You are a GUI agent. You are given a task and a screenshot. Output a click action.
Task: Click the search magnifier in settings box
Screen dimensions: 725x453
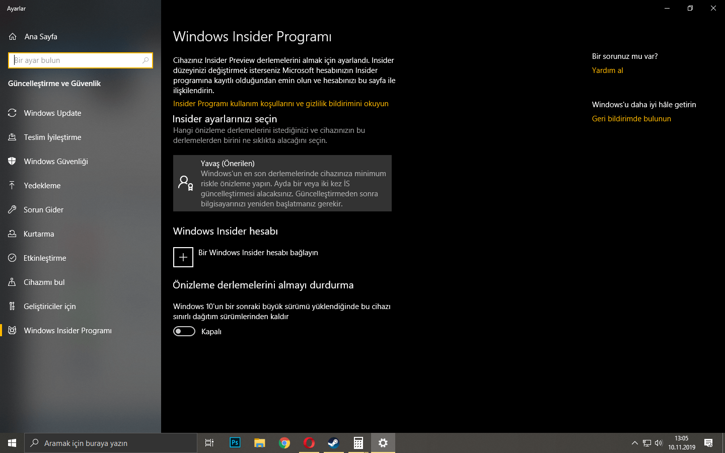tap(146, 60)
